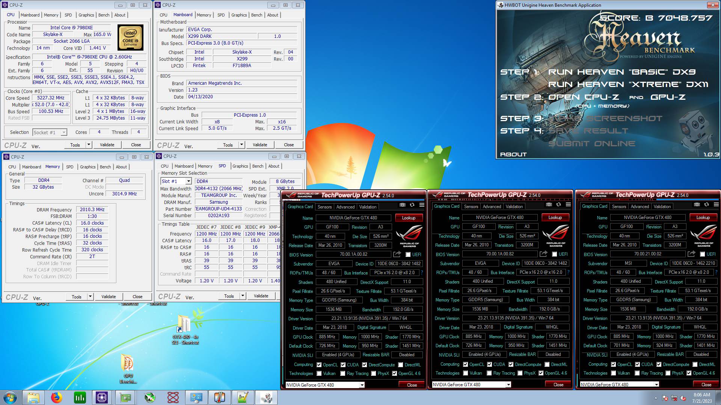Image resolution: width=721 pixels, height=405 pixels.
Task: Open Tools dropdown arrow in CPU-Z Mainboard window
Action: [241, 145]
